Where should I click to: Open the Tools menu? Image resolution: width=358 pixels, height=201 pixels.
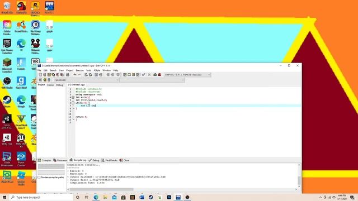pyautogui.click(x=88, y=70)
